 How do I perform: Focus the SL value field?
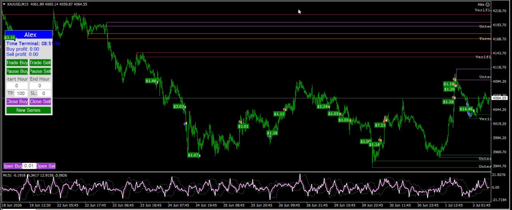coord(44,93)
